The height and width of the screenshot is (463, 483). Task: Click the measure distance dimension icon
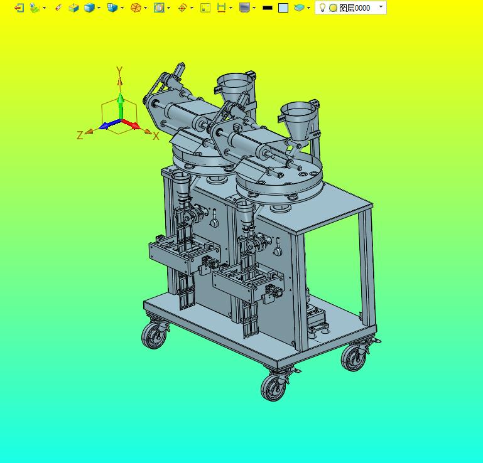221,8
